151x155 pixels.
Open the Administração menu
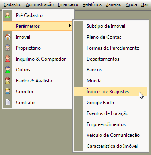click(x=39, y=5)
